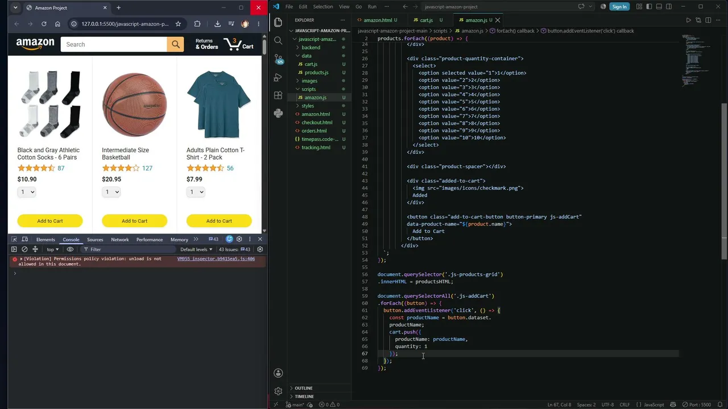Open the Run and Debug view icon

point(278,77)
